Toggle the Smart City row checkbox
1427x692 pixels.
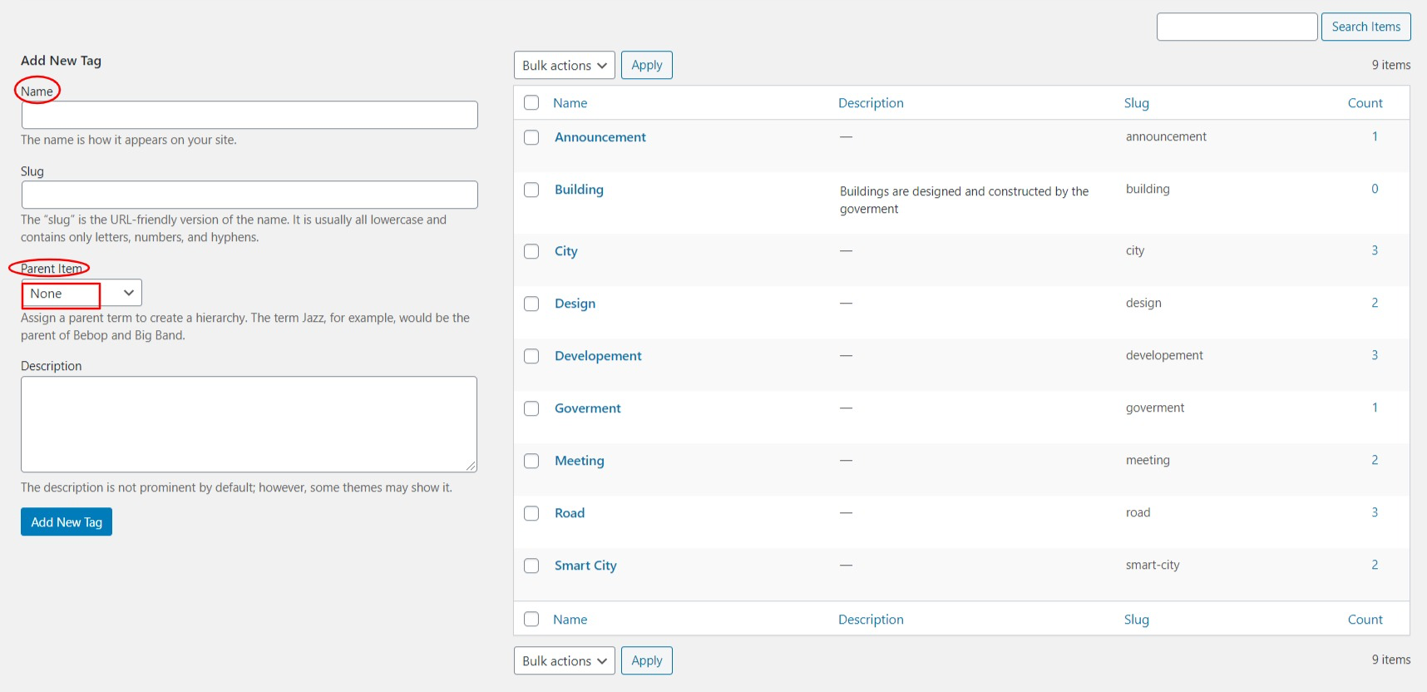[x=531, y=566]
